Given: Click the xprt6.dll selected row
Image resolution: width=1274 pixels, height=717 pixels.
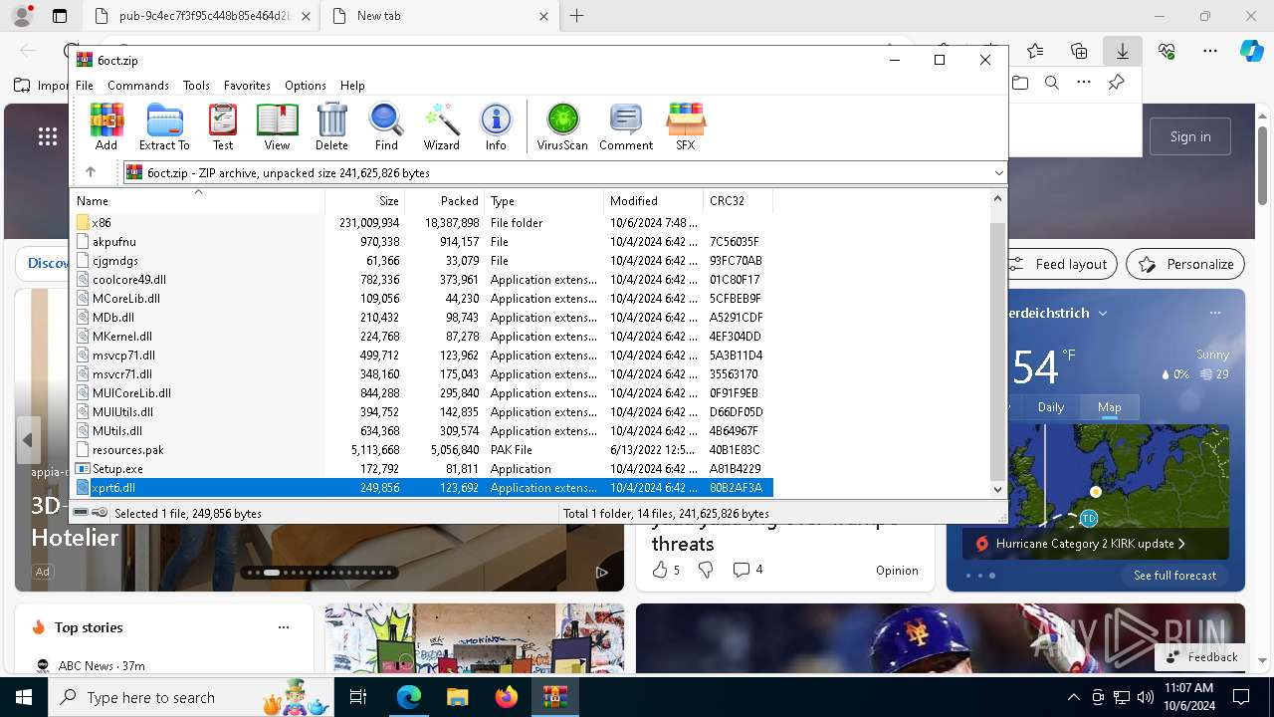Looking at the screenshot, I should tap(423, 488).
